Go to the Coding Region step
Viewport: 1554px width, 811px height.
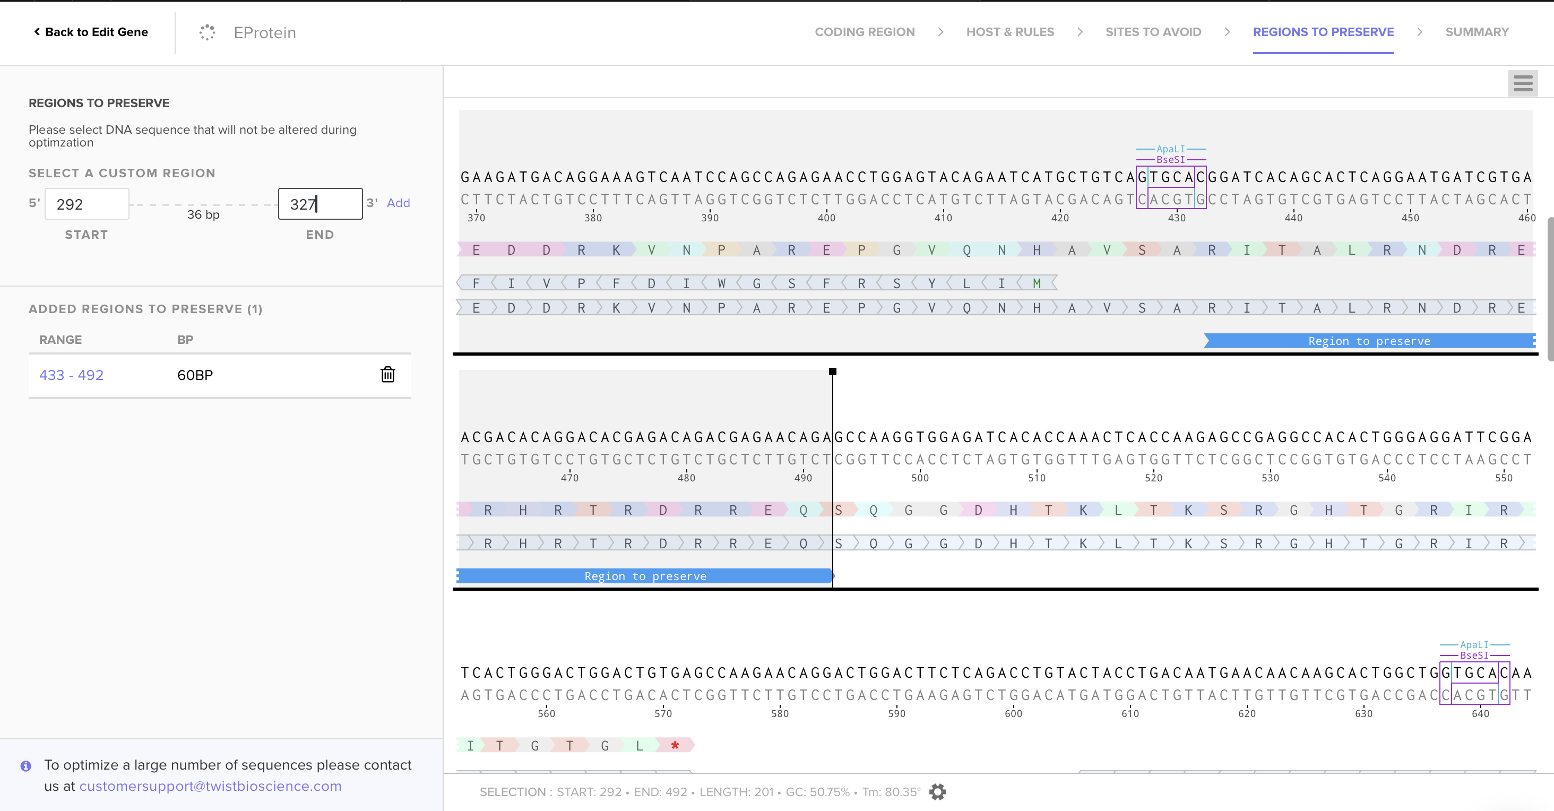[865, 32]
